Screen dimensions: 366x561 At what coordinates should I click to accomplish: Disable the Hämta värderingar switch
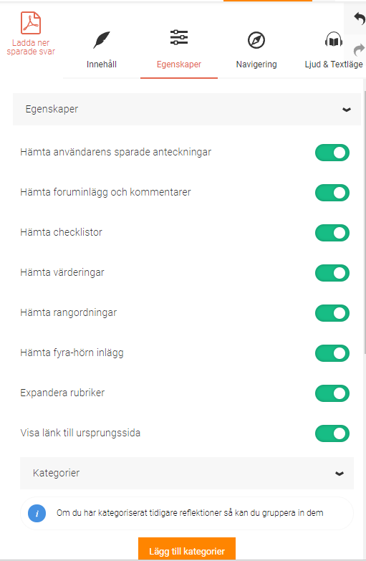332,273
